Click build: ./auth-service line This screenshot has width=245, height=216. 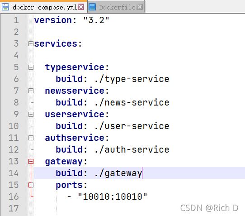[x=113, y=149]
